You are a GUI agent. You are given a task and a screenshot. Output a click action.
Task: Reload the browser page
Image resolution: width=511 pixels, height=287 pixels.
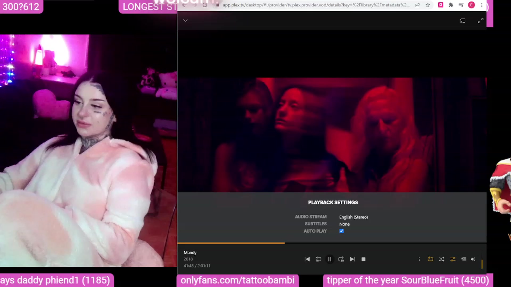pos(205,5)
